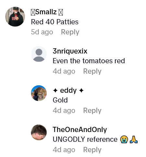Reply to the Red 40 Patties comment
The width and height of the screenshot is (146, 157).
pos(70,32)
